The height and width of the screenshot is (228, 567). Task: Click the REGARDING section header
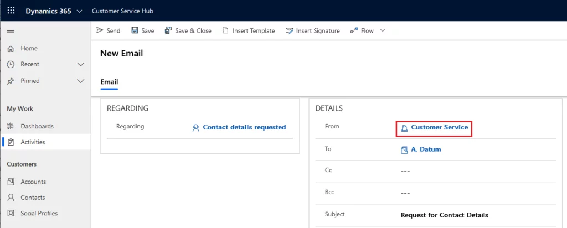click(x=128, y=108)
